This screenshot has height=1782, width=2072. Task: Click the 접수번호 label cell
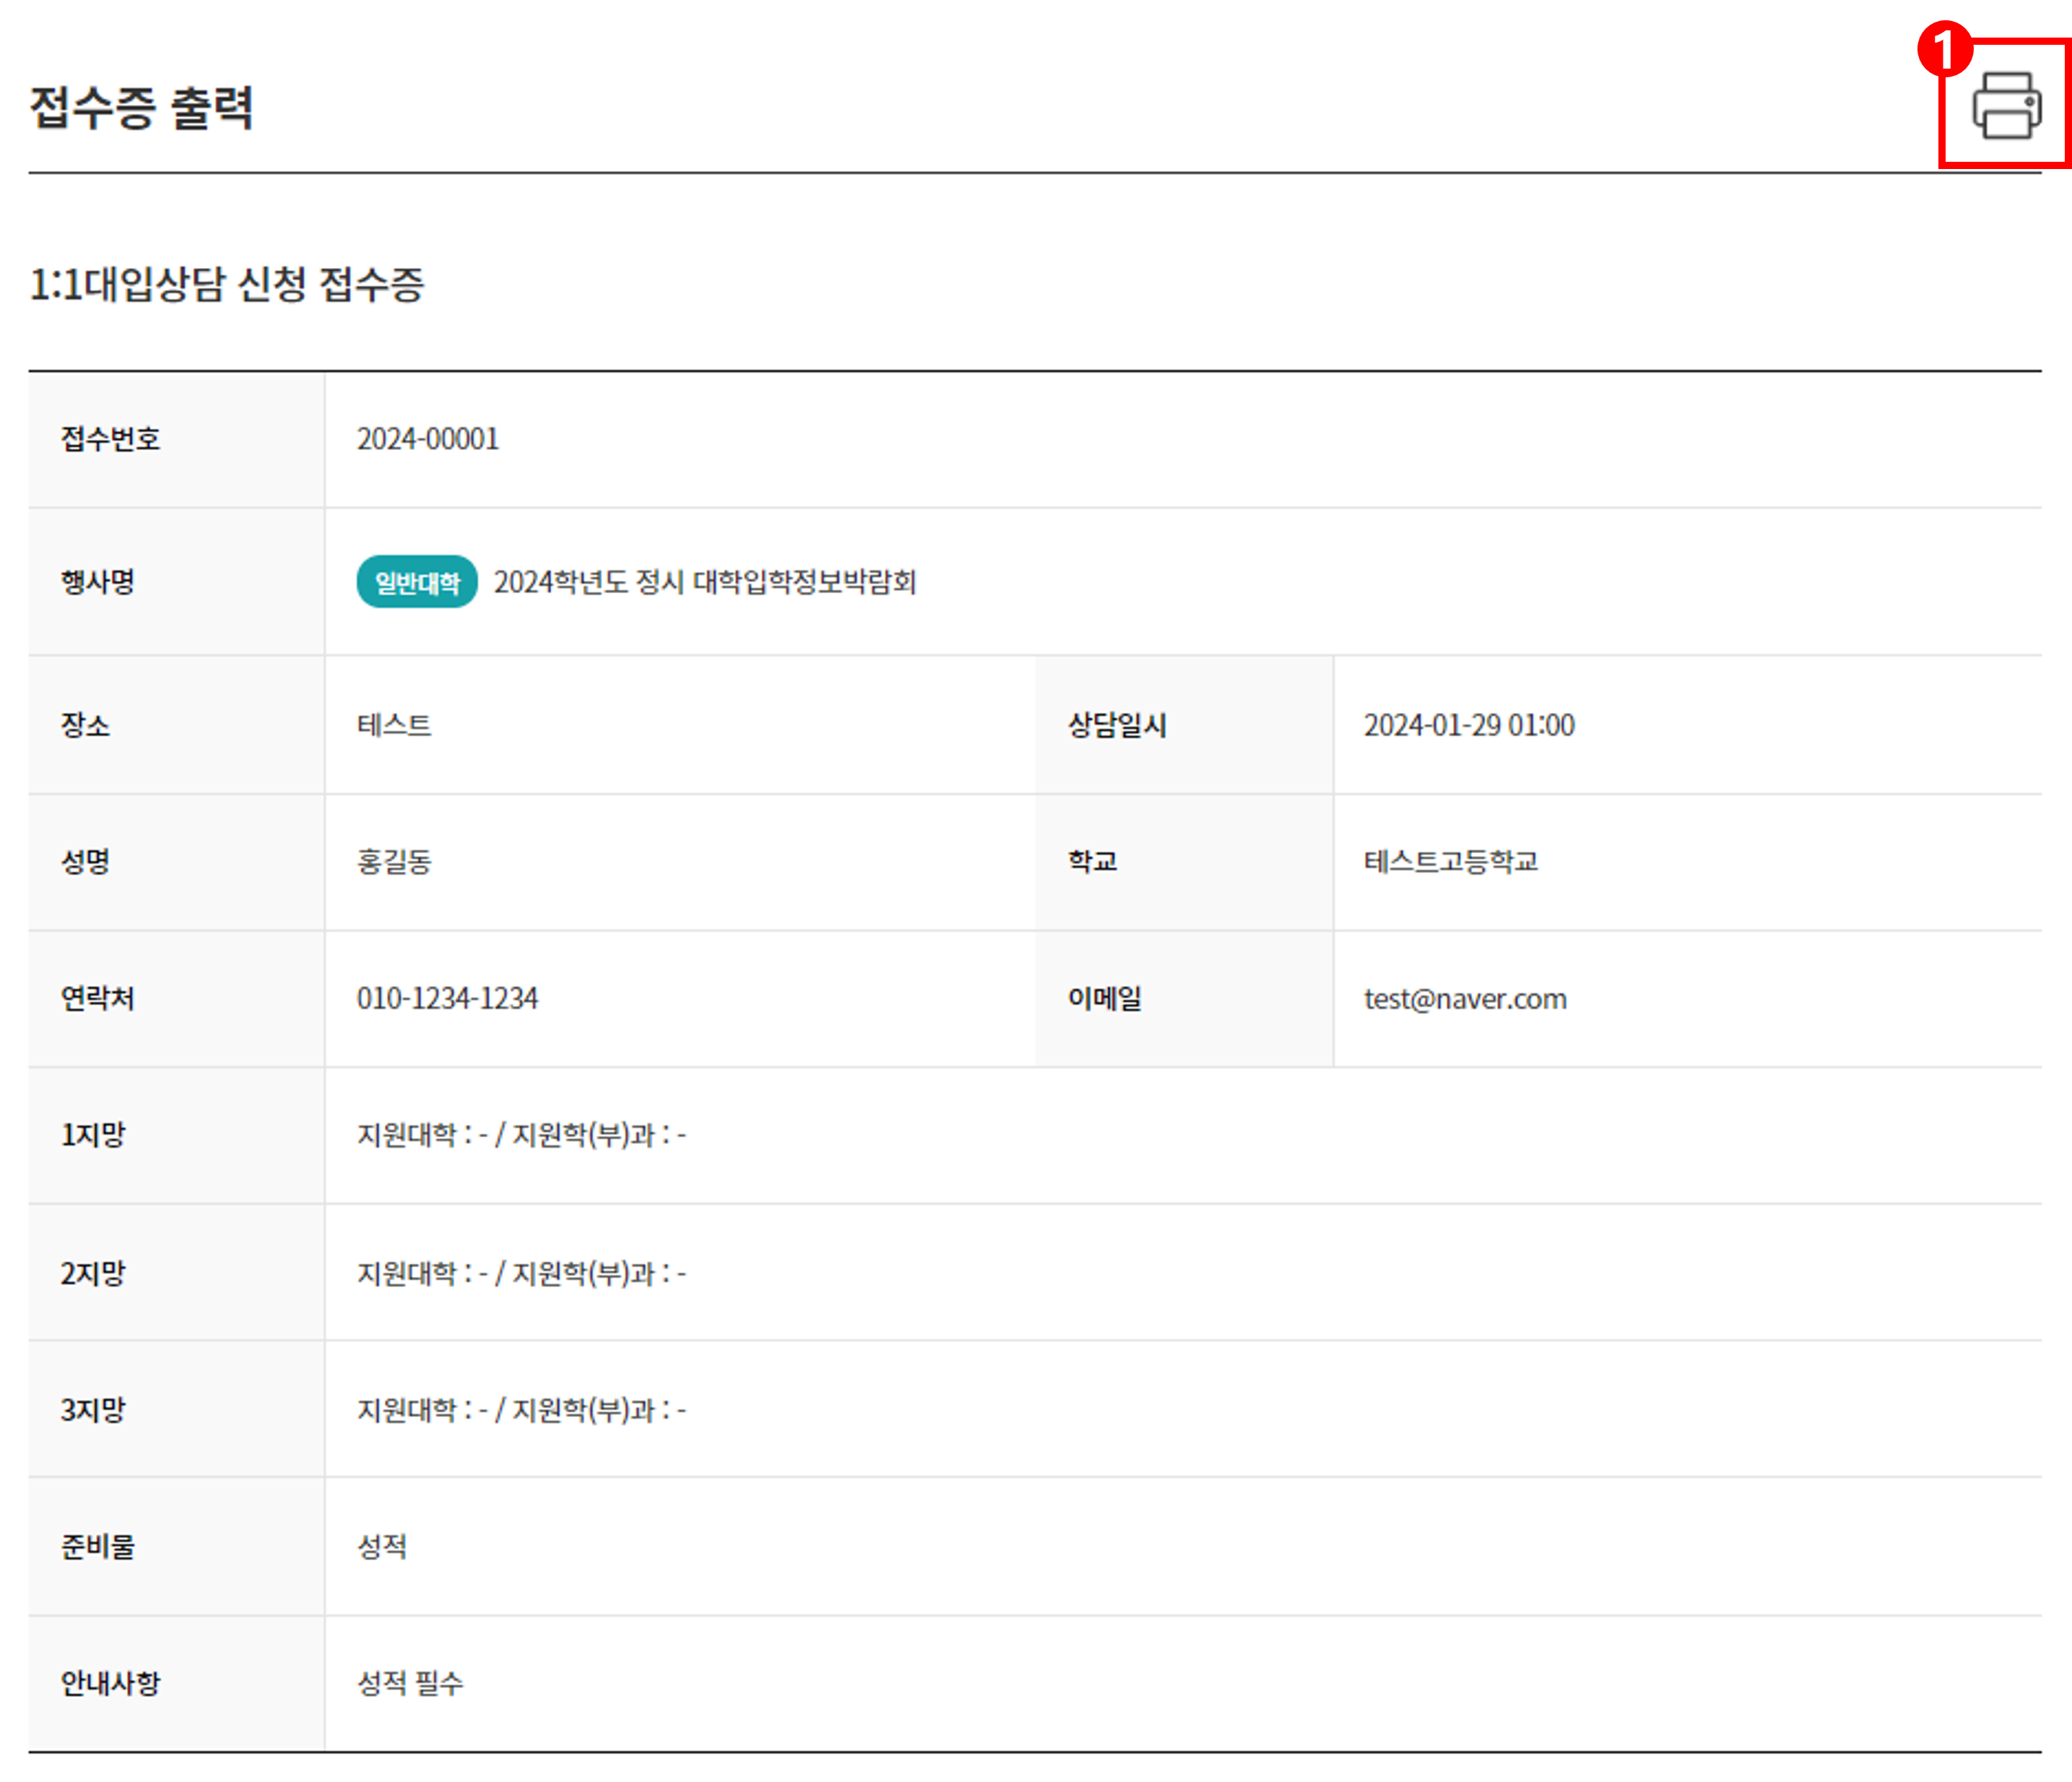[x=176, y=439]
